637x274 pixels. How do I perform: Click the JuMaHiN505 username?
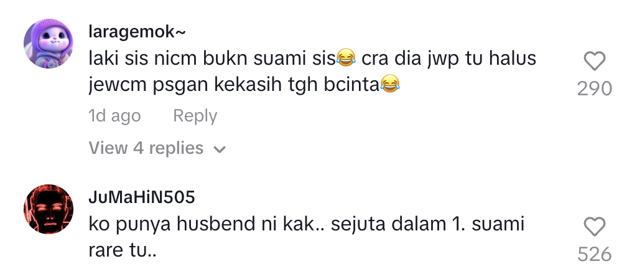click(x=142, y=197)
